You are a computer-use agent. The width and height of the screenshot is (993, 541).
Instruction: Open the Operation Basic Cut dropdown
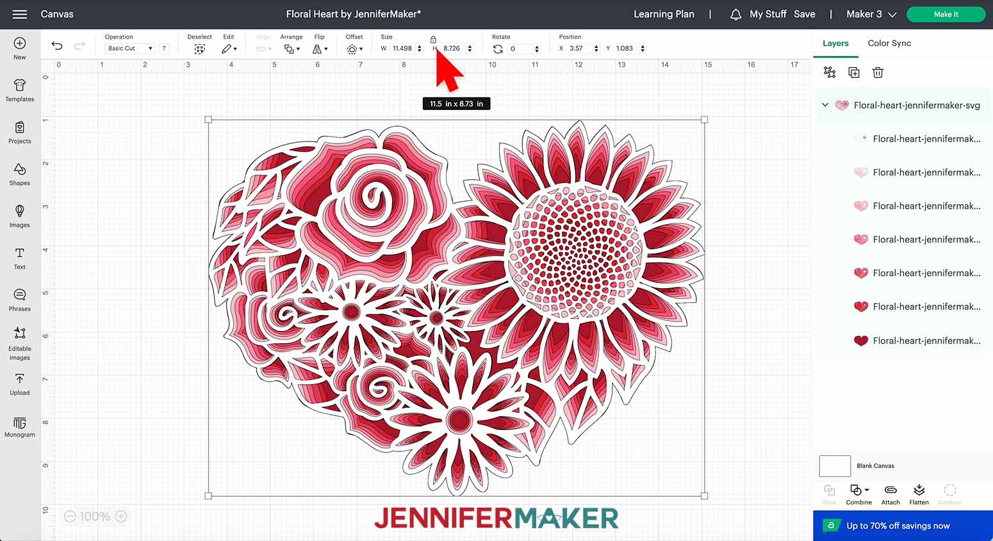coord(130,48)
